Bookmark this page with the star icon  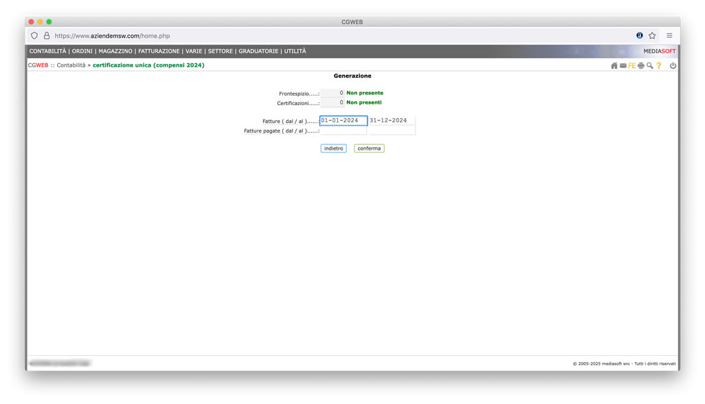click(652, 36)
